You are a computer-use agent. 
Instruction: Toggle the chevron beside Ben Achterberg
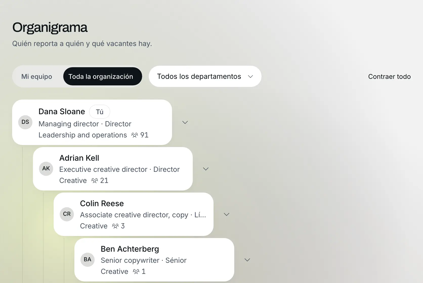[x=247, y=260]
